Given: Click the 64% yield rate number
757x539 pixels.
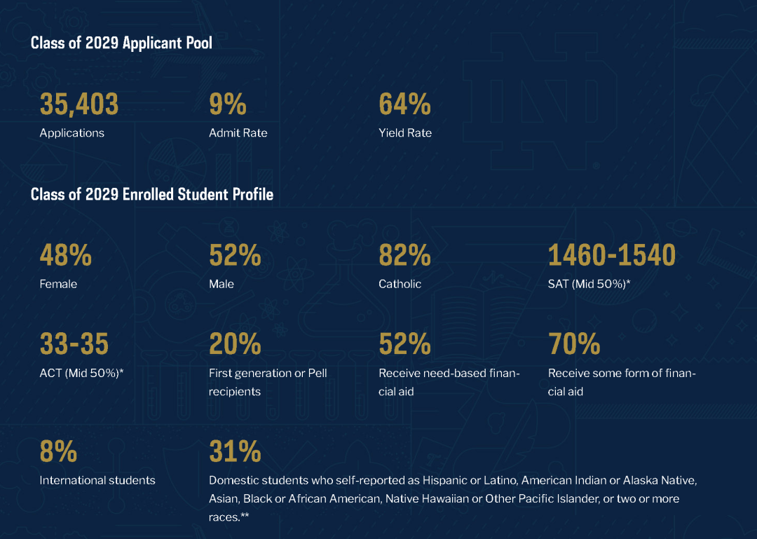Looking at the screenshot, I should 404,104.
